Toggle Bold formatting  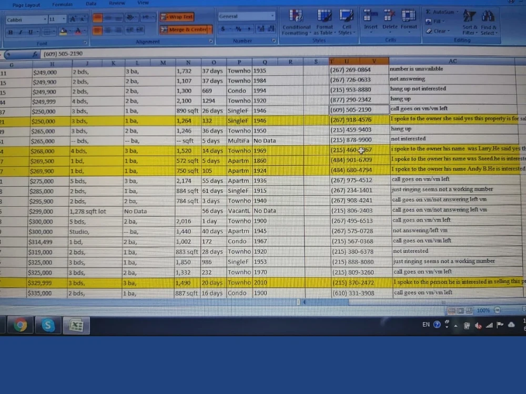(x=11, y=32)
